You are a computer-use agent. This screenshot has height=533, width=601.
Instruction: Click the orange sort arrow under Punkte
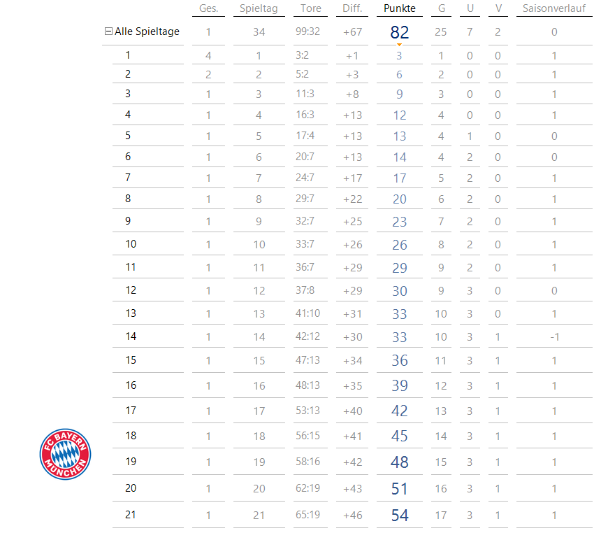click(399, 45)
